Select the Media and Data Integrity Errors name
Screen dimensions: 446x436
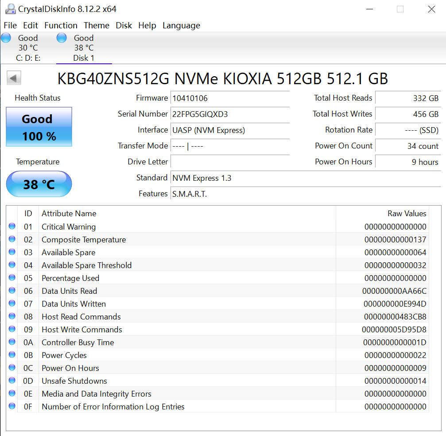[97, 394]
